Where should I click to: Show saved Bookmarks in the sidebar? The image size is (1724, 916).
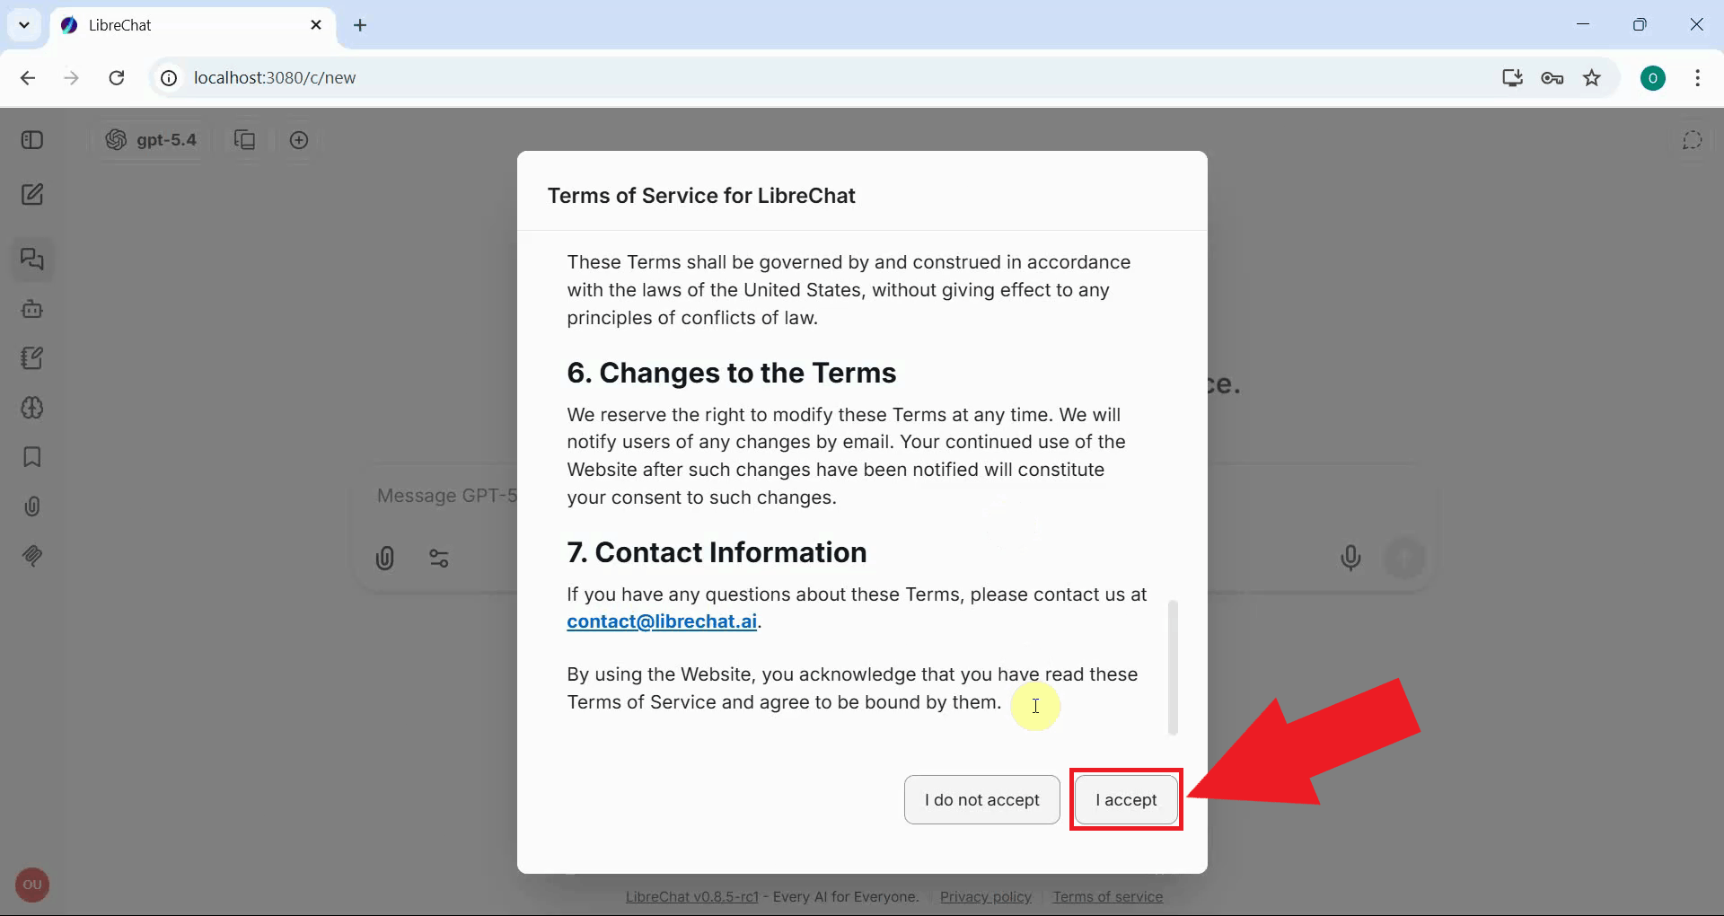click(x=32, y=457)
